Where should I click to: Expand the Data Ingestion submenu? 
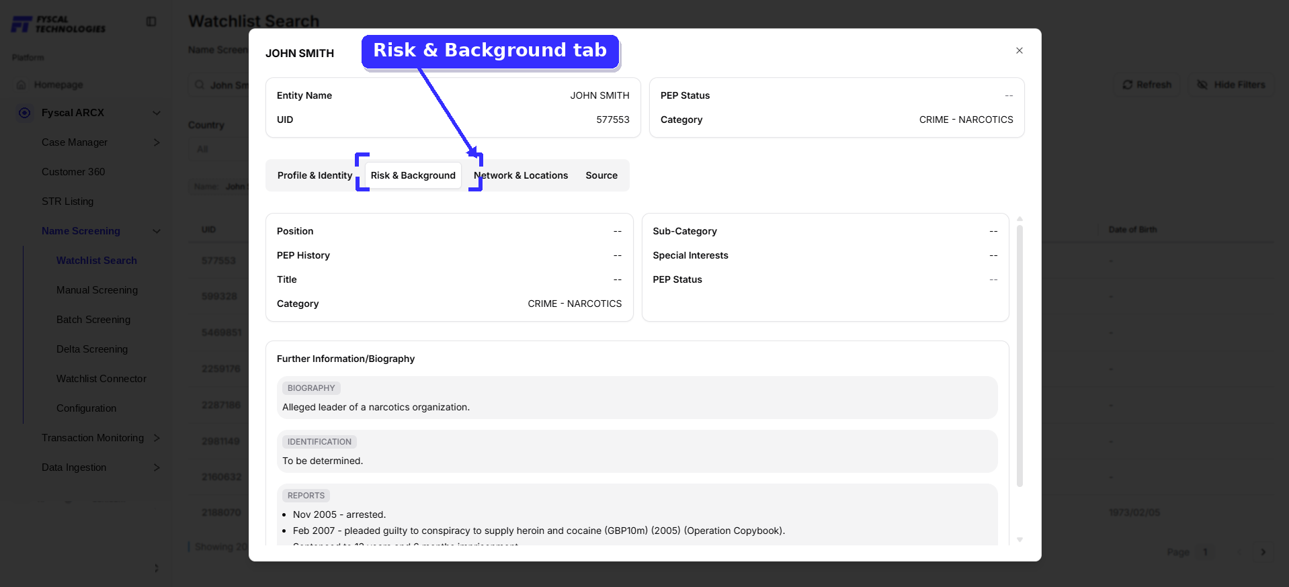point(157,467)
